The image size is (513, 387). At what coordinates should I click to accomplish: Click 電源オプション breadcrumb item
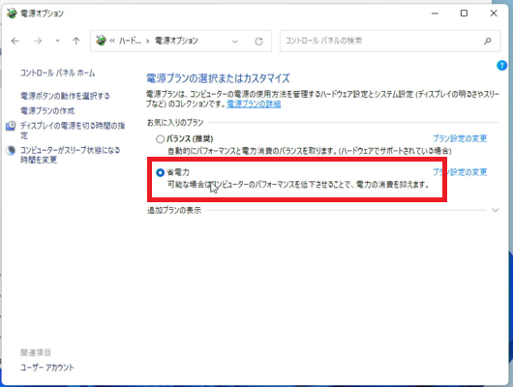pos(176,41)
